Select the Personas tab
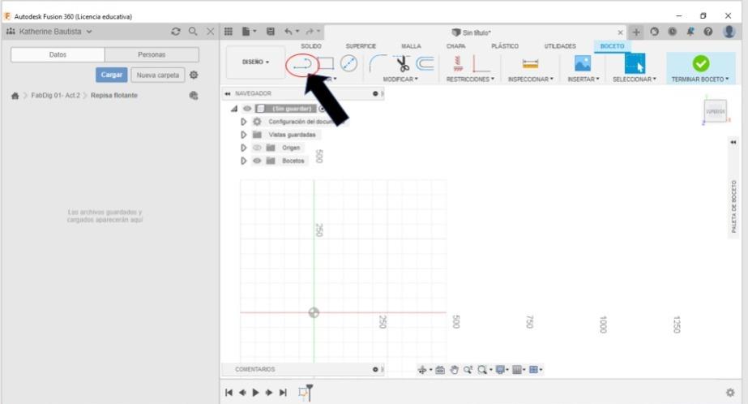The height and width of the screenshot is (404, 748). pyautogui.click(x=152, y=55)
